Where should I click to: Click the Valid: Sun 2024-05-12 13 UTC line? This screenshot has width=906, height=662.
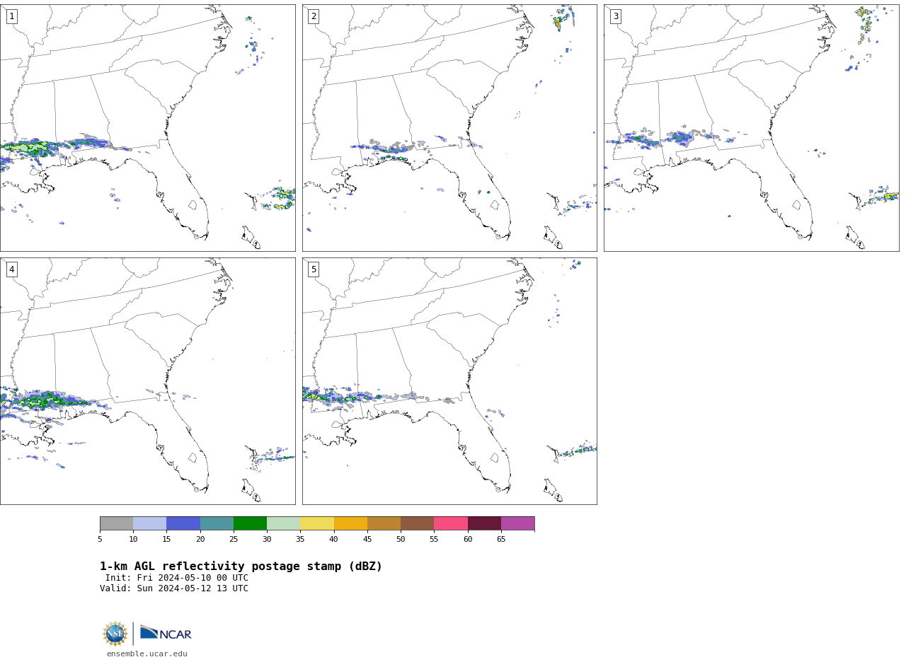(174, 588)
